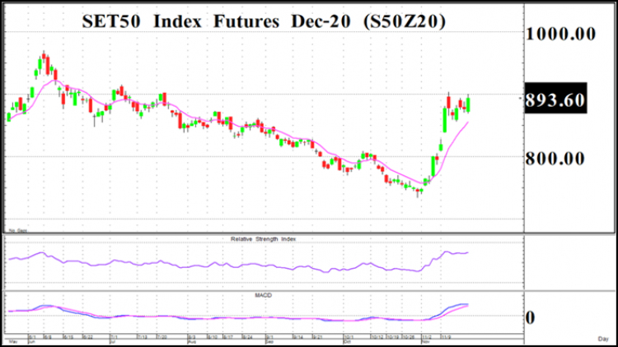Click the No Gaps indicator text
Viewport: 618px width, 347px height.
(x=18, y=230)
